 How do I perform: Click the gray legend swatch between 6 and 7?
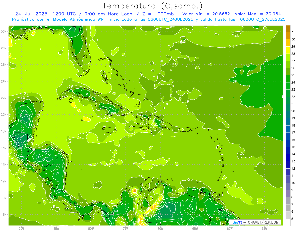point(288,208)
